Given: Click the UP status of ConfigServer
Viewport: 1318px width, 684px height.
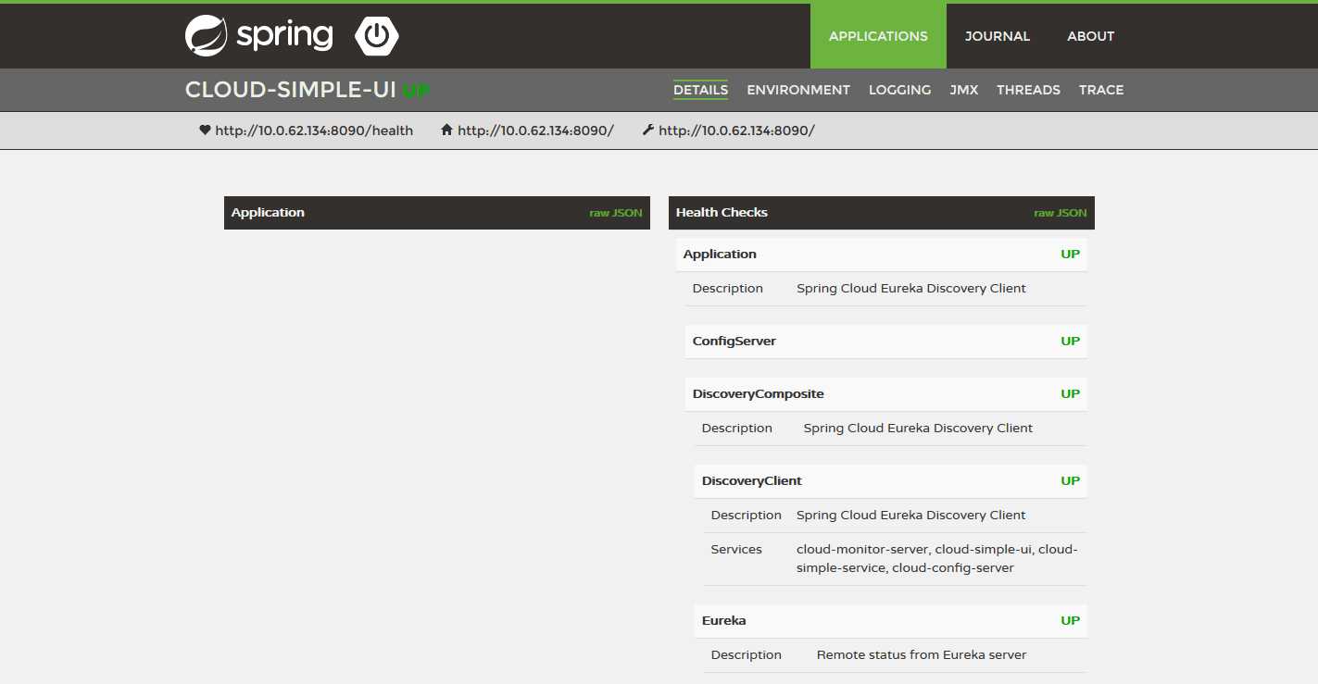Looking at the screenshot, I should pyautogui.click(x=1070, y=342).
